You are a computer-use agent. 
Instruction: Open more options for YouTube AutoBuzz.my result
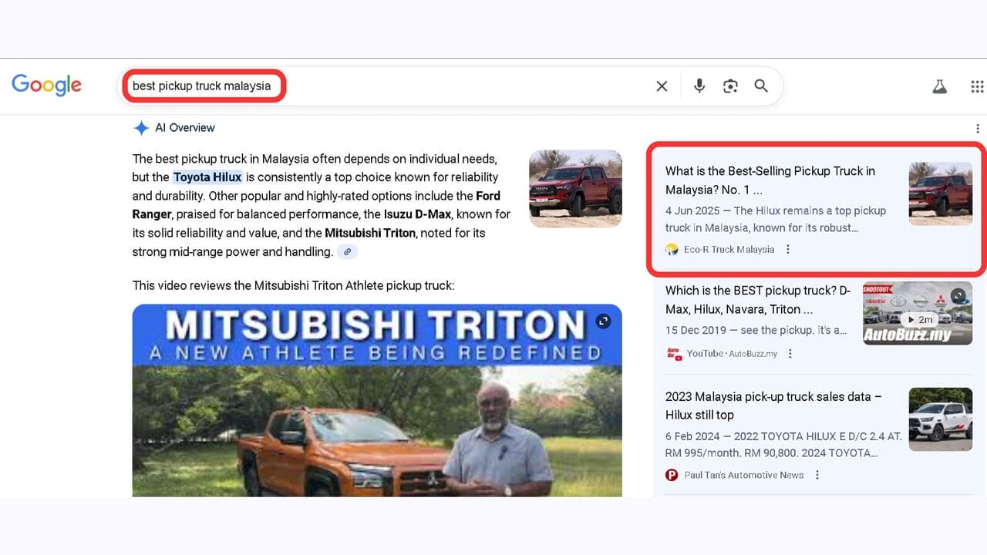pyautogui.click(x=790, y=353)
